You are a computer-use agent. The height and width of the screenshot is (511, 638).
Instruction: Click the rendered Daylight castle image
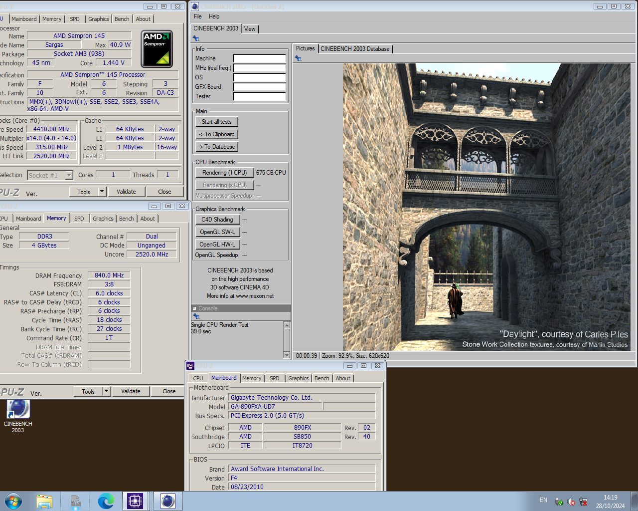[x=486, y=207]
